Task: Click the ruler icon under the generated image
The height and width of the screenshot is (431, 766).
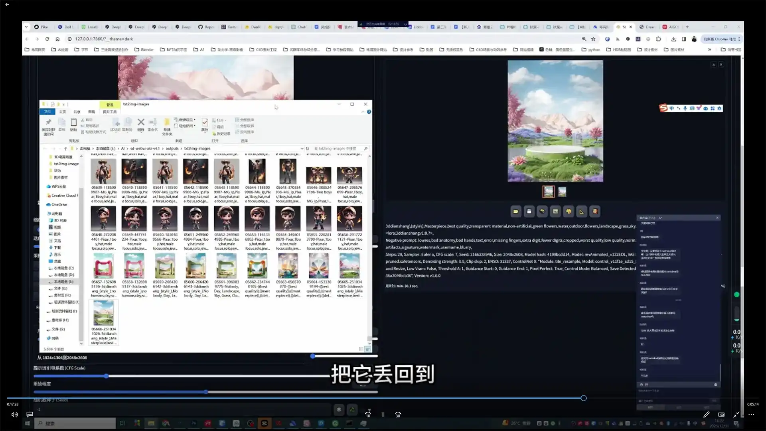Action: pos(581,211)
